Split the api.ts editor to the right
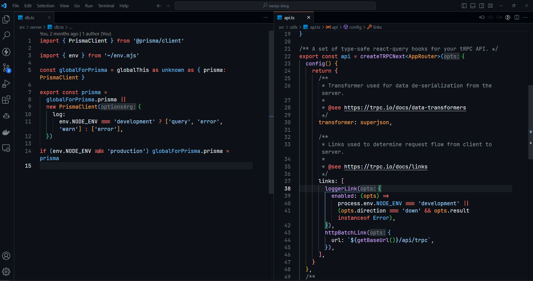 click(x=517, y=18)
